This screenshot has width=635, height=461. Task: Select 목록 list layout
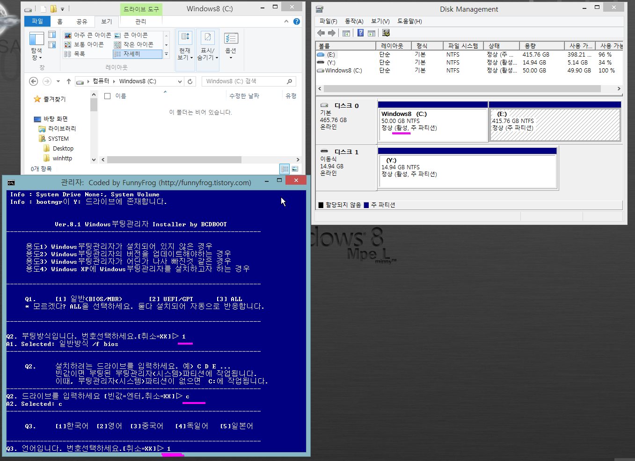[x=75, y=54]
